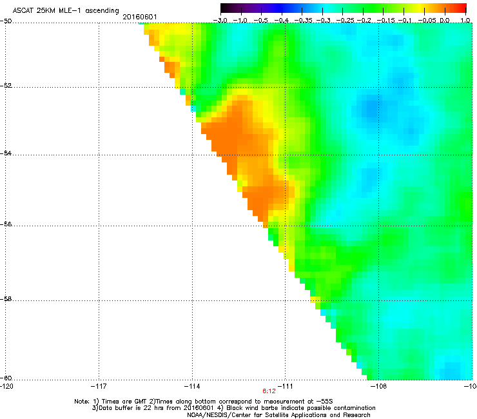This screenshot has width=477, height=419.
Task: Click the color bar label -0.25
Action: tap(345, 20)
